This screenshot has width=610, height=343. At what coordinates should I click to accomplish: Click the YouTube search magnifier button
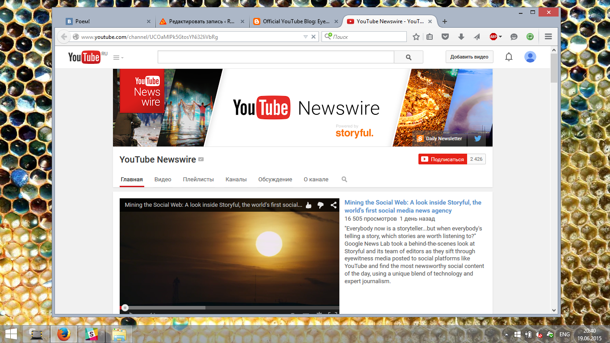(x=408, y=57)
